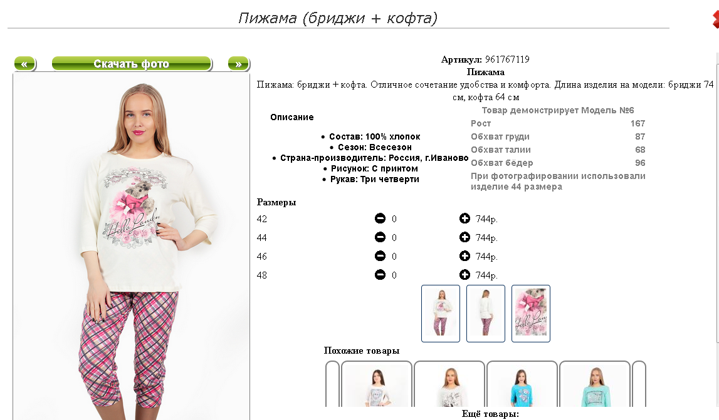Select the back view pajama thumbnail
Viewport: 719px width, 420px height.
486,314
